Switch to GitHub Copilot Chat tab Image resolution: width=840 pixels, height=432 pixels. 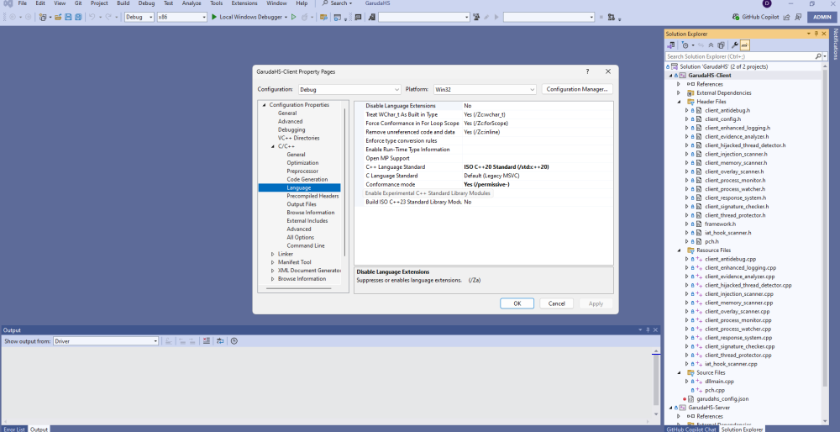tap(690, 429)
